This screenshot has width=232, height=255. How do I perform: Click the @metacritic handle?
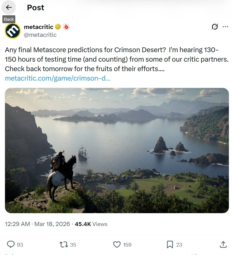pyautogui.click(x=40, y=35)
